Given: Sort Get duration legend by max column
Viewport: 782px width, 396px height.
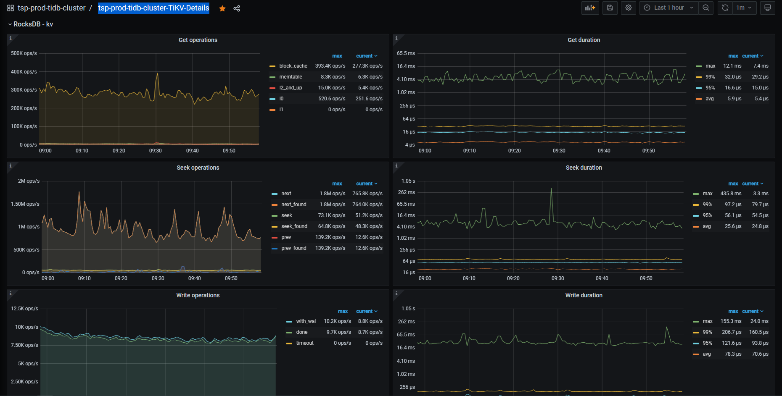Looking at the screenshot, I should pyautogui.click(x=733, y=56).
